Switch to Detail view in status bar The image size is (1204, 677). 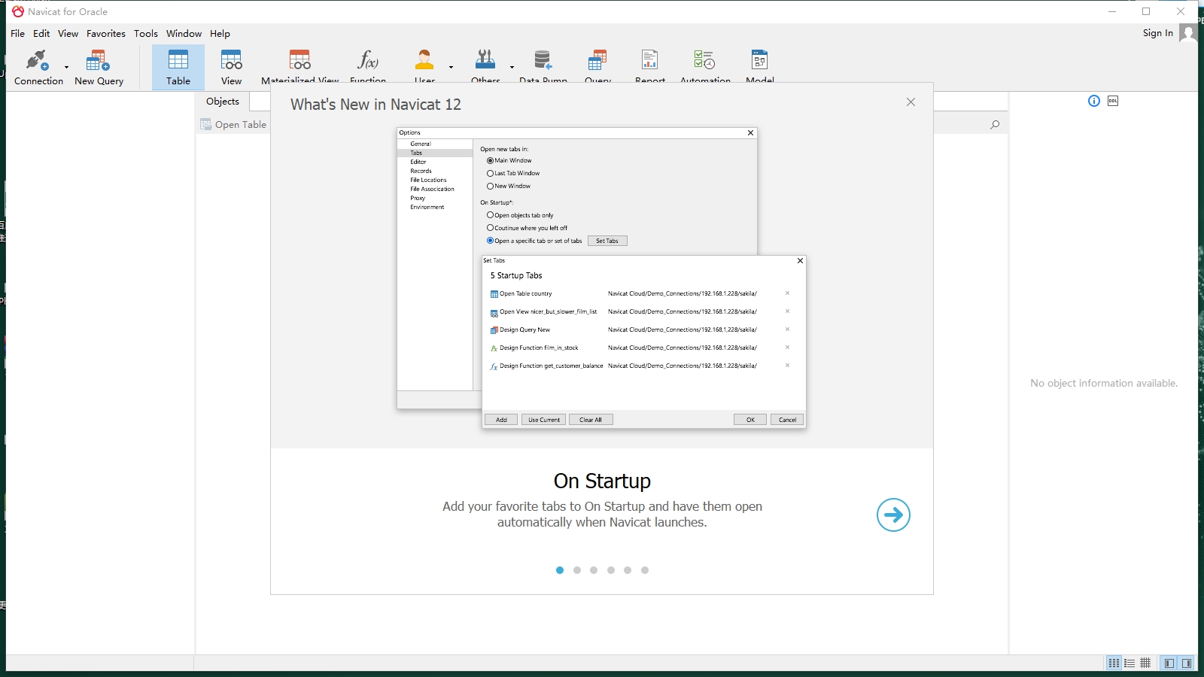coord(1130,663)
